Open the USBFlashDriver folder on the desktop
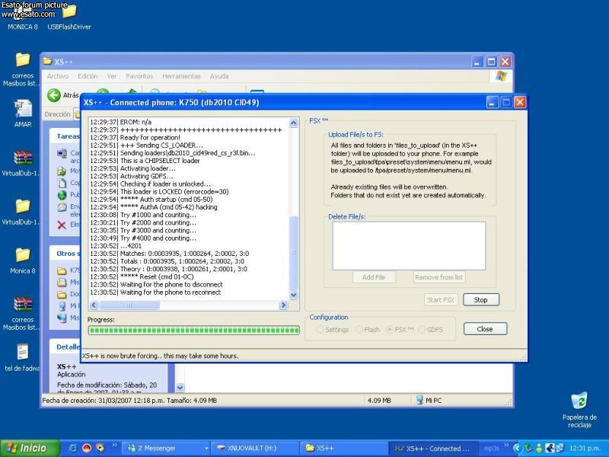The height and width of the screenshot is (457, 609). click(69, 11)
